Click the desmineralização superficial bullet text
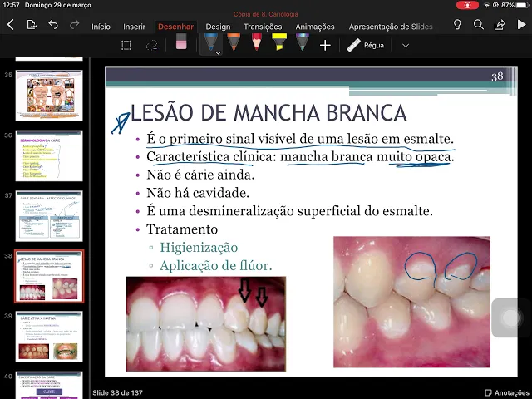 [x=289, y=211]
